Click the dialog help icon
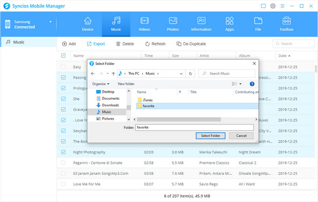The width and height of the screenshot is (318, 202). pyautogui.click(x=252, y=84)
